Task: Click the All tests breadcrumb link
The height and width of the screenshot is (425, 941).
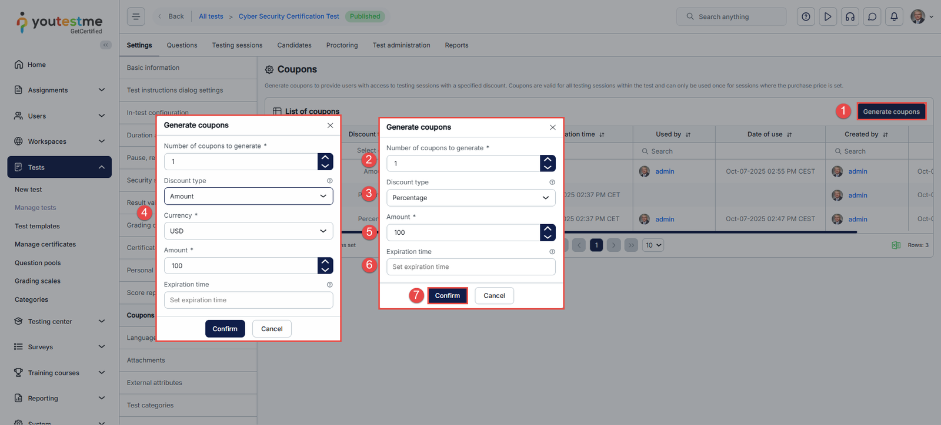Action: click(211, 16)
